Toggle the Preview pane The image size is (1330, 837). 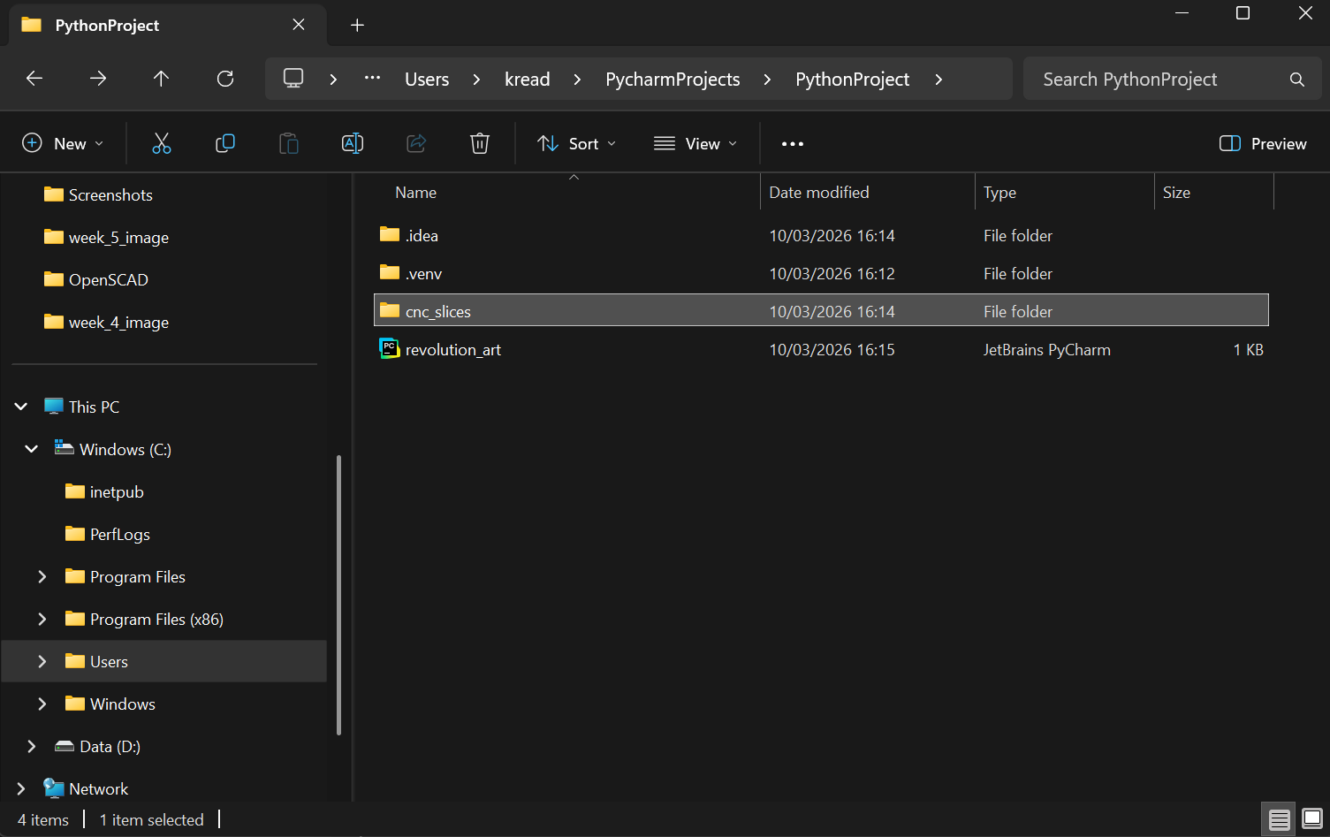click(x=1262, y=142)
